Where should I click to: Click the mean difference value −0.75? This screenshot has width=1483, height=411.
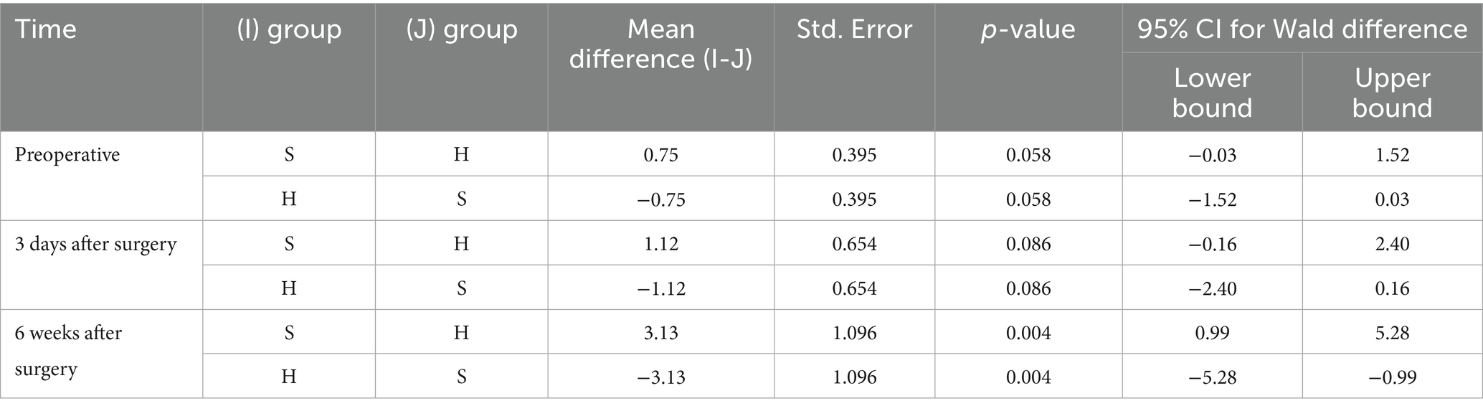coord(660,199)
